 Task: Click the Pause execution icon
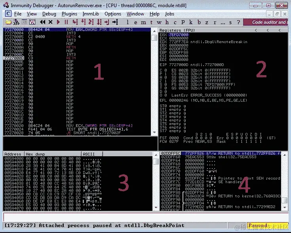(x=66, y=22)
